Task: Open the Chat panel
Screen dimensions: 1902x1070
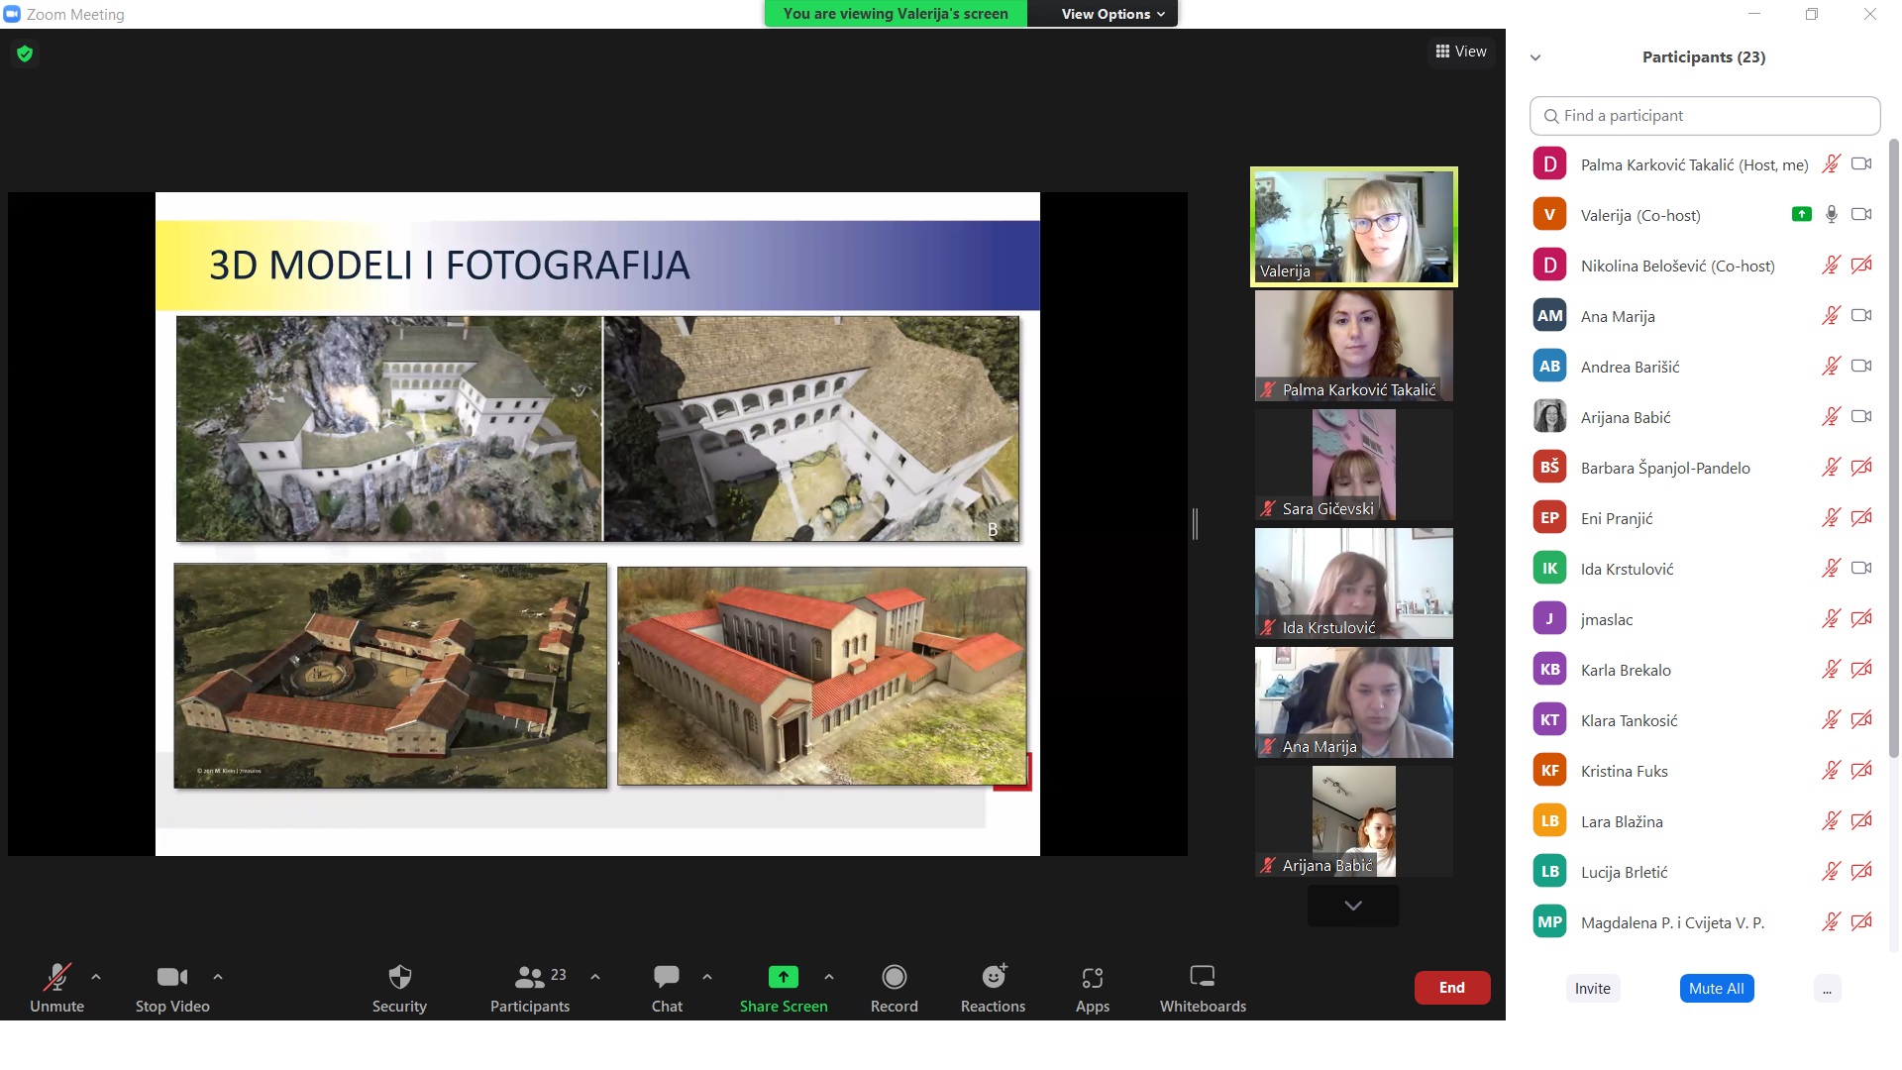Action: 667,988
